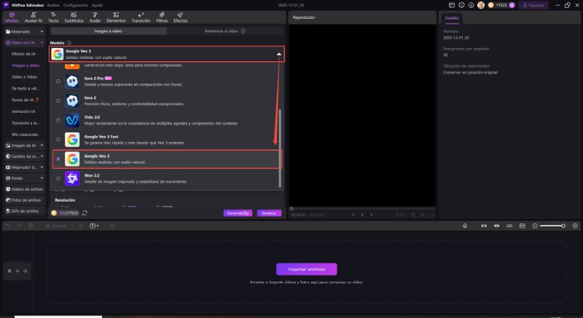The height and width of the screenshot is (318, 583).
Task: Open the Elementos library
Action: point(116,17)
